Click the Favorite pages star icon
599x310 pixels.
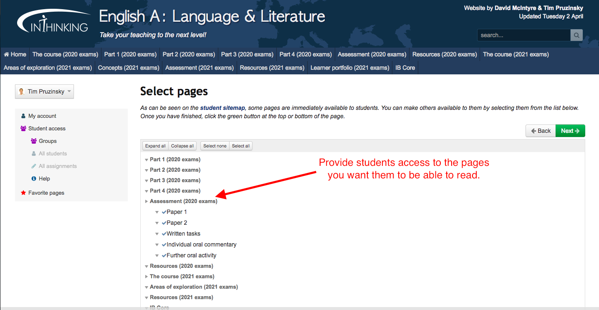point(23,193)
